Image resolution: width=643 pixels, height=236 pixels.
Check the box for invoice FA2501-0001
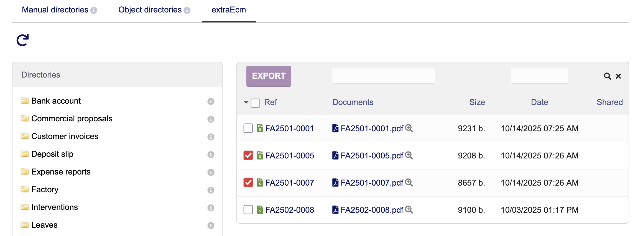click(248, 128)
